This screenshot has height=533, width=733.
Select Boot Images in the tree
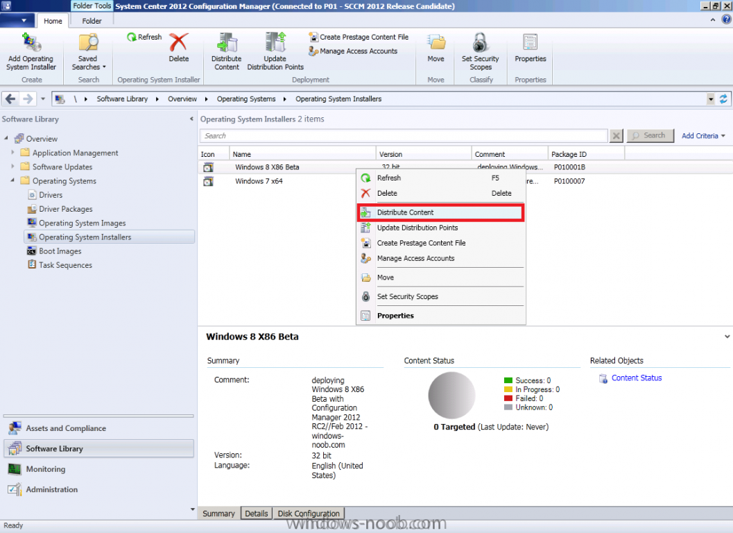click(x=60, y=251)
